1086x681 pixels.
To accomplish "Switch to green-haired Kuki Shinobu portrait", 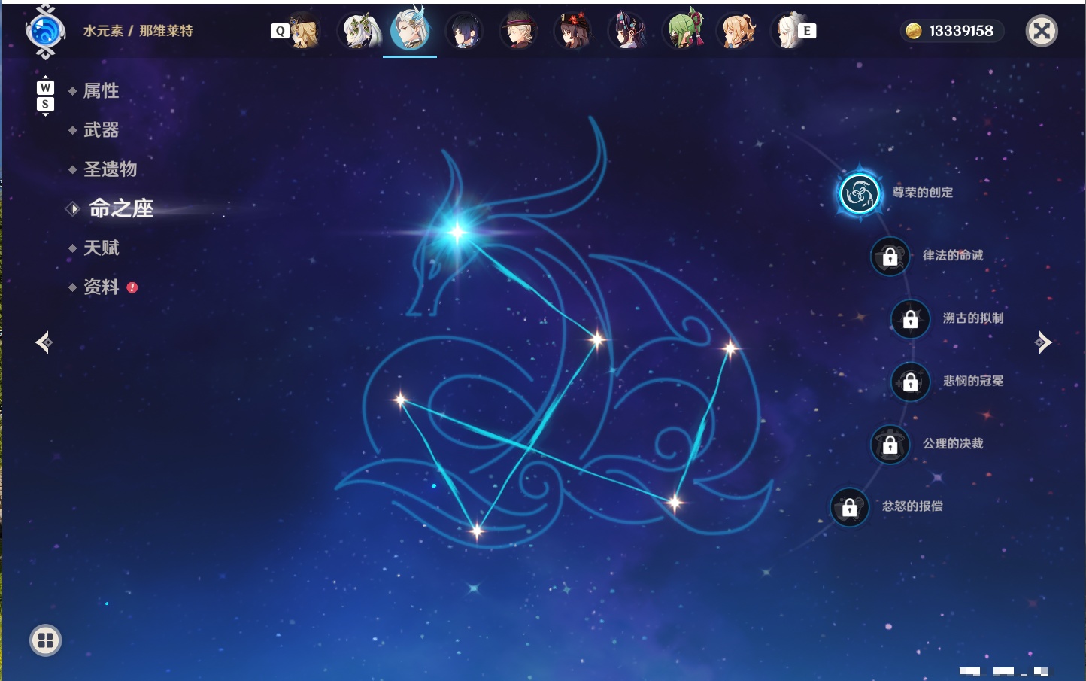I will [x=683, y=31].
